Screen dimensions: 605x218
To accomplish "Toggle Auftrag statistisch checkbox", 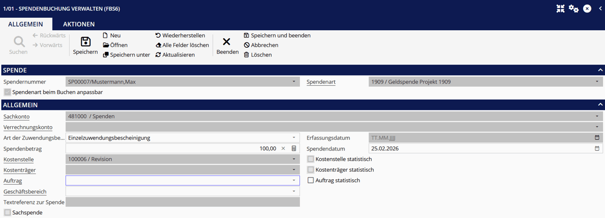I will (x=311, y=180).
